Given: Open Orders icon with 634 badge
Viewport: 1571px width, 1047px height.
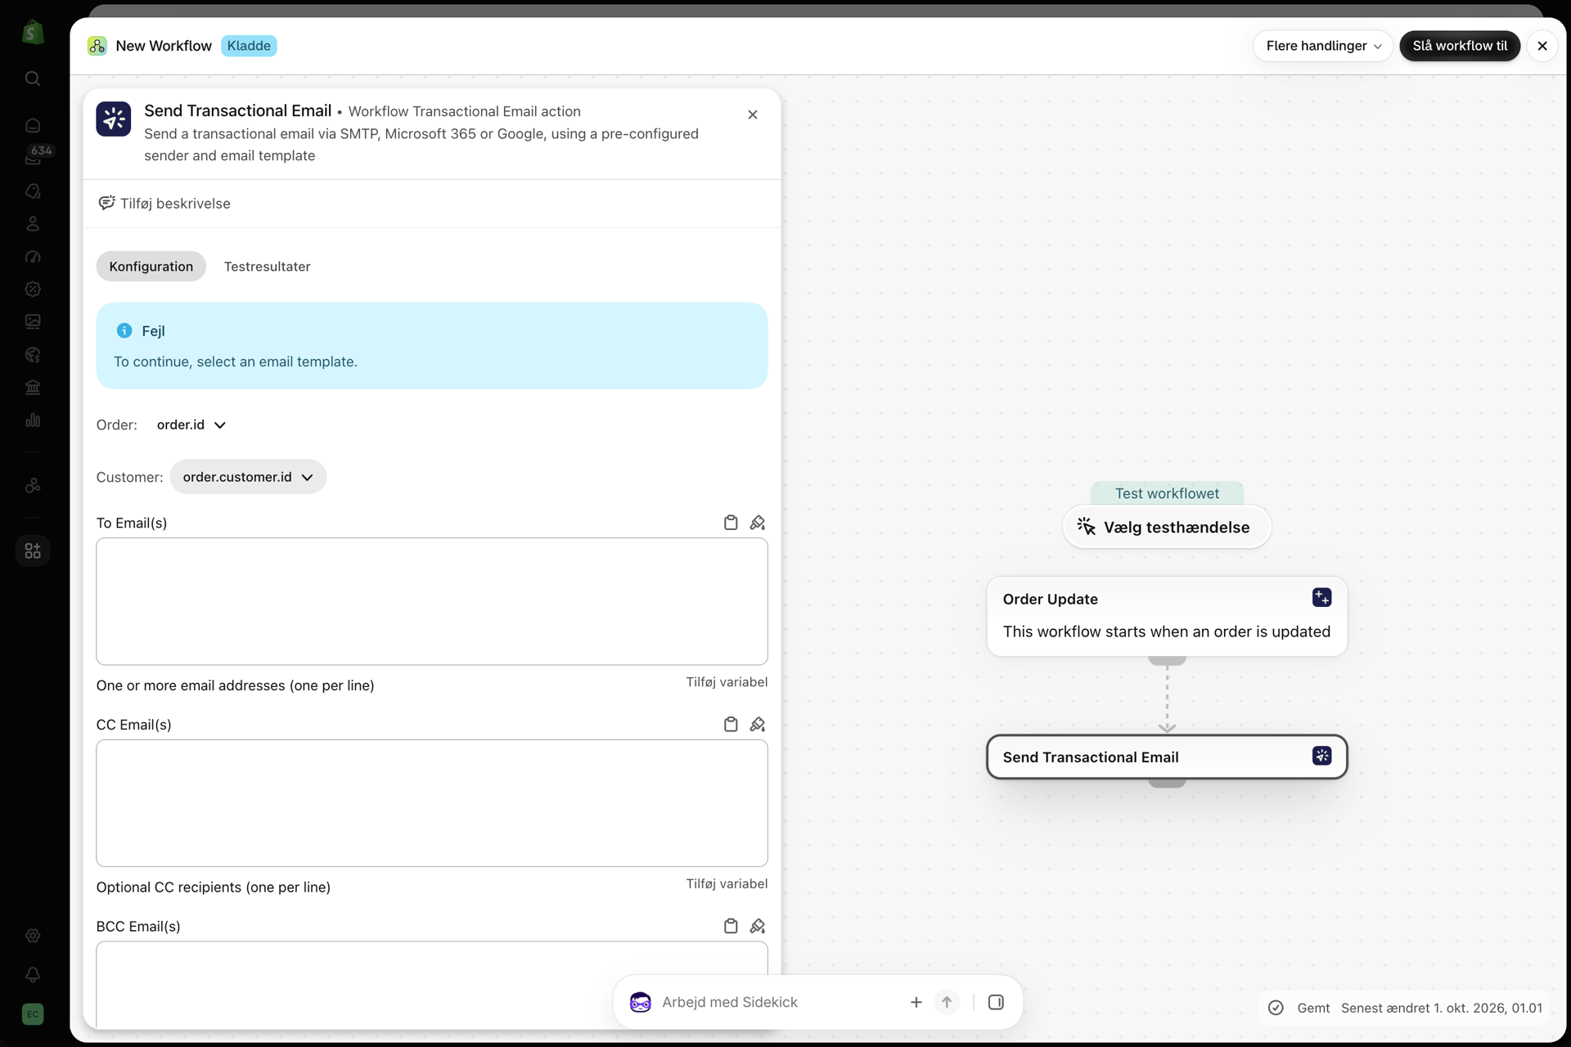Looking at the screenshot, I should (33, 158).
